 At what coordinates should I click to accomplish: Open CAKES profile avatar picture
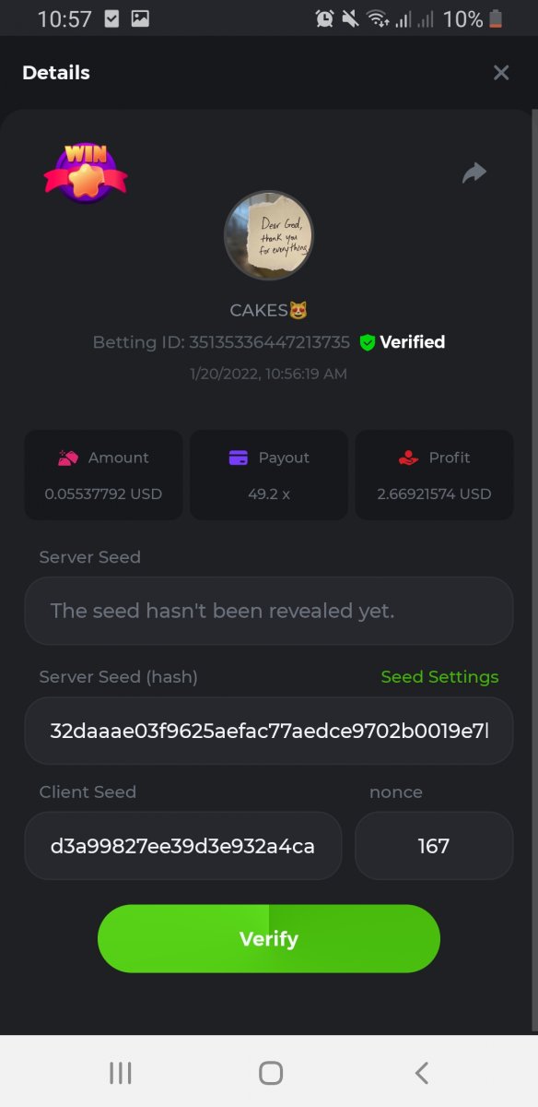click(269, 236)
